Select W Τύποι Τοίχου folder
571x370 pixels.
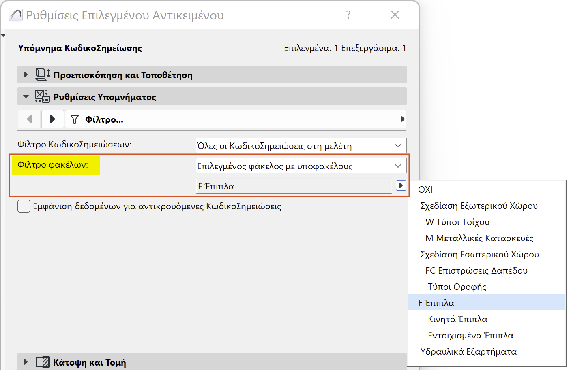point(487,222)
